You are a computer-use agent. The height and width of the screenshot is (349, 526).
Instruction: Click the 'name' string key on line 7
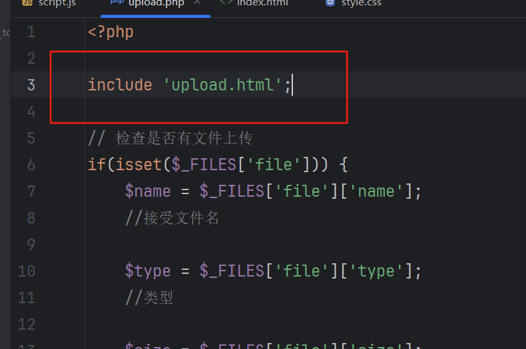pos(376,191)
